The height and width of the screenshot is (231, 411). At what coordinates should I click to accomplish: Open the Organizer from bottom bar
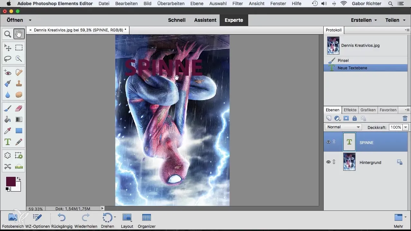(x=146, y=221)
